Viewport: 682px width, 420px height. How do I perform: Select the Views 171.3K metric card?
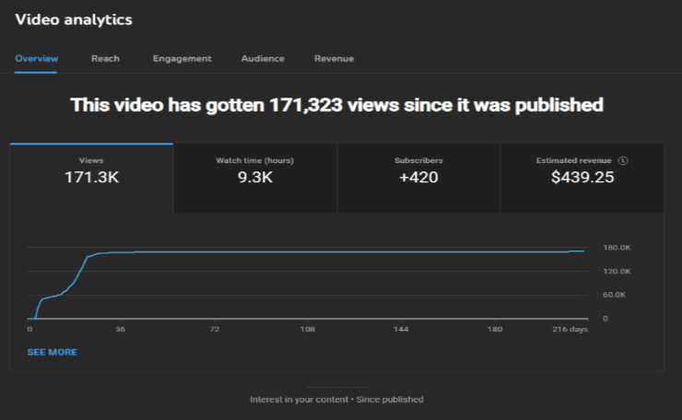pos(91,178)
